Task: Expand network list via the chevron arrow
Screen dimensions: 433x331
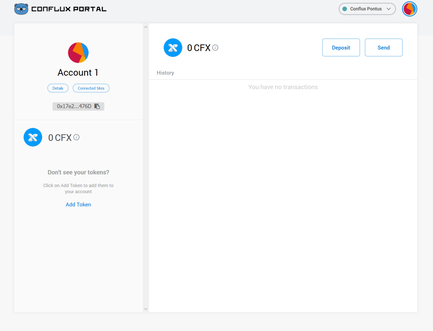Action: [389, 9]
